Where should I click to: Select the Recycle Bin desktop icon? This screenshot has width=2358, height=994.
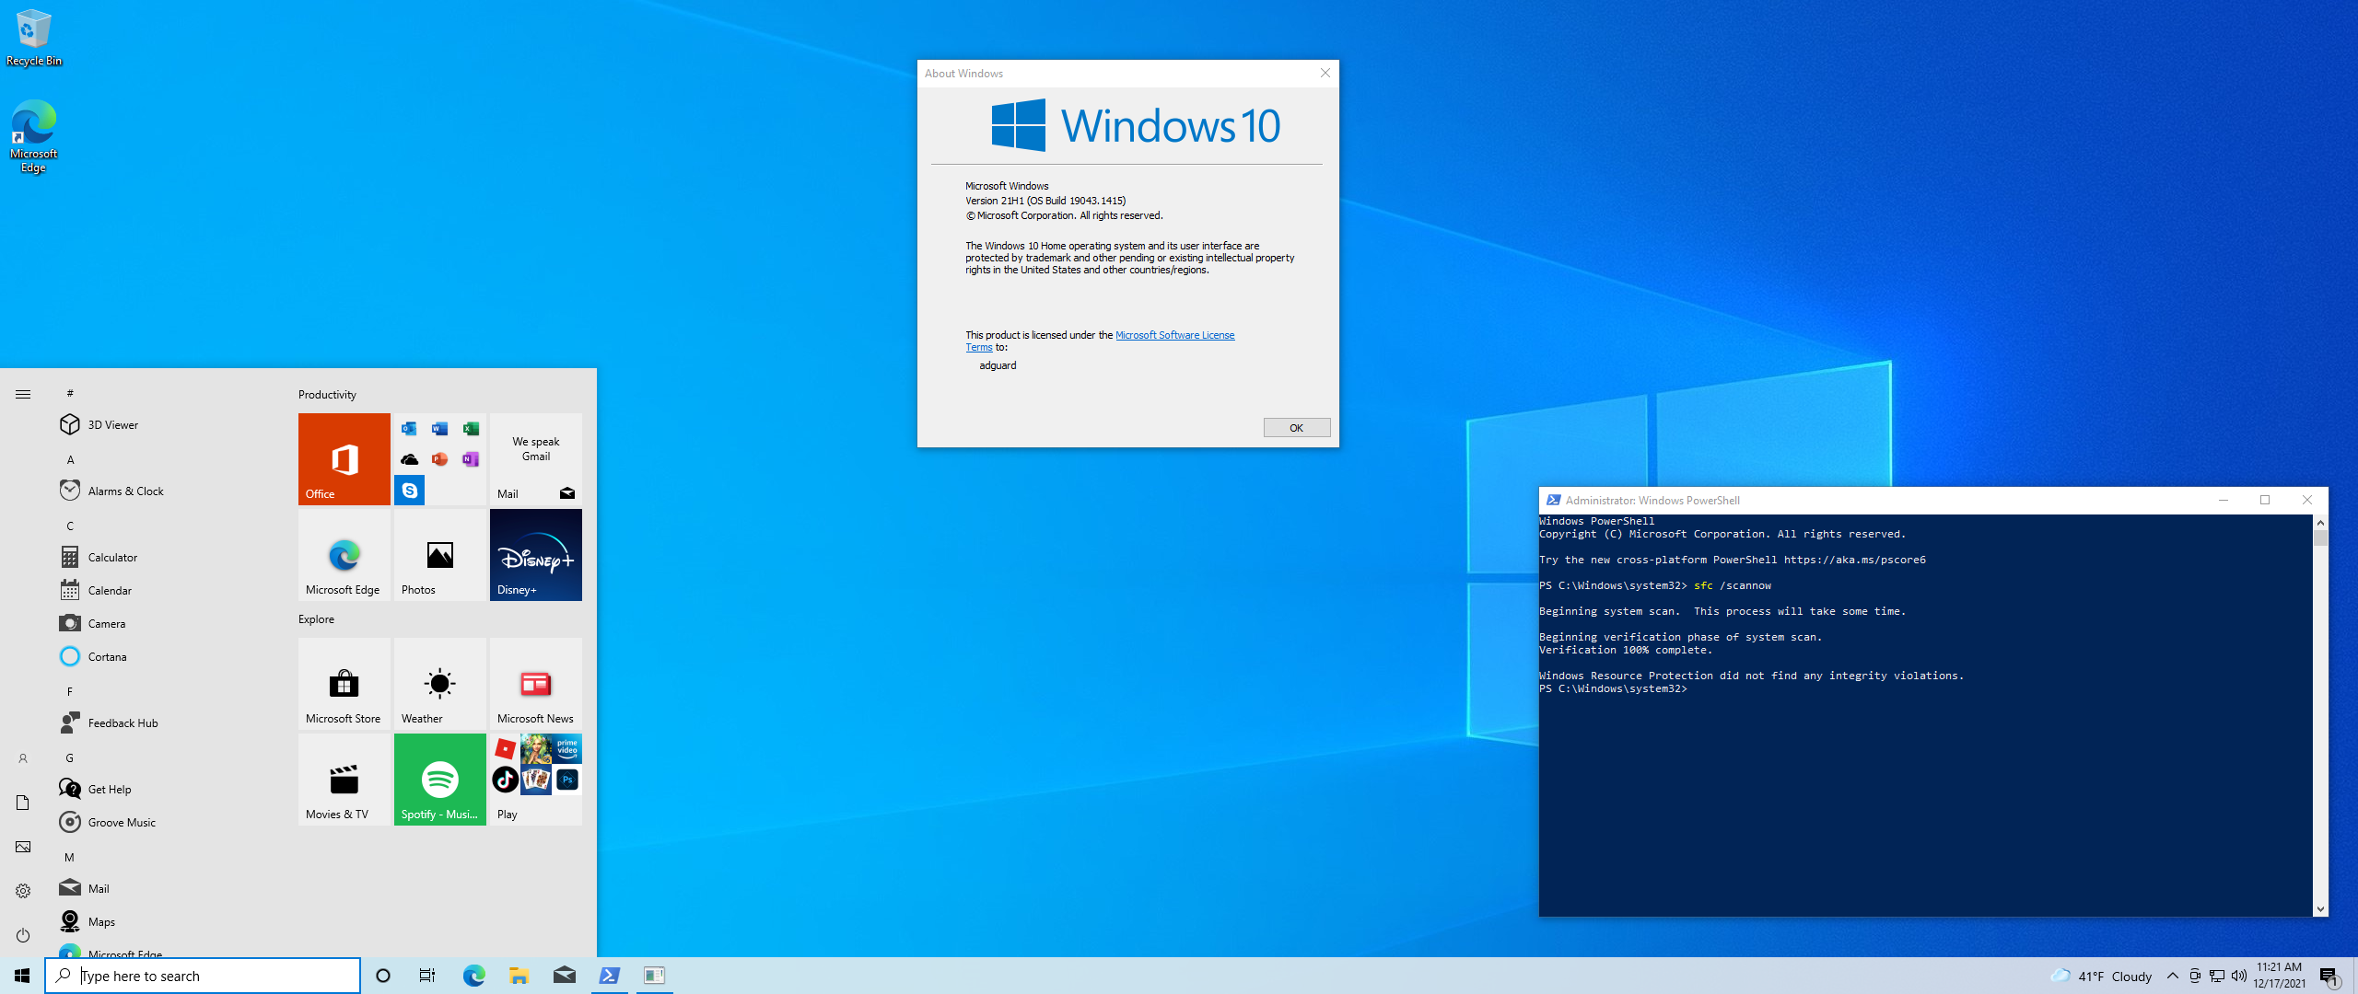pos(34,38)
